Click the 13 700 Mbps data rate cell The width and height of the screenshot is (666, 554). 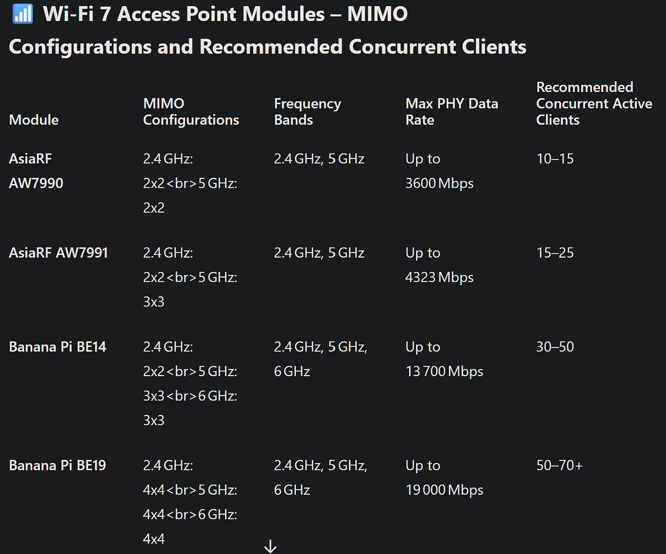(444, 371)
